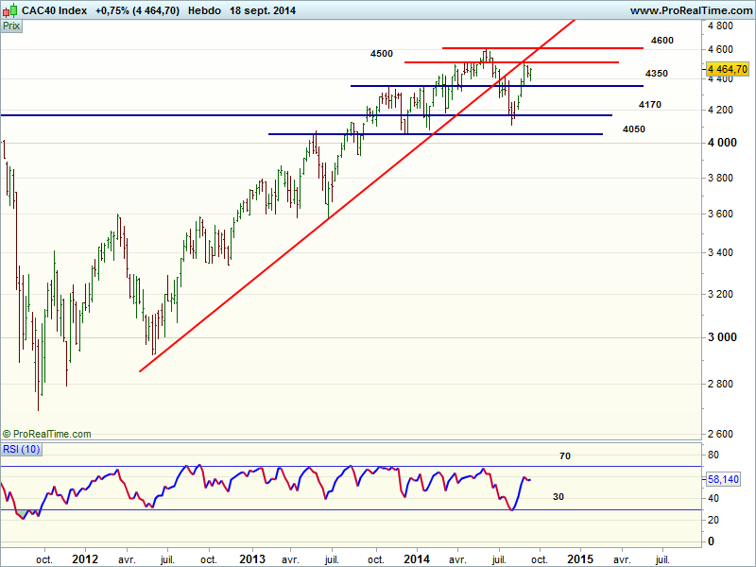Screen dimensions: 756x567
Task: Click the RSI 30 oversold level label
Action: 558,495
